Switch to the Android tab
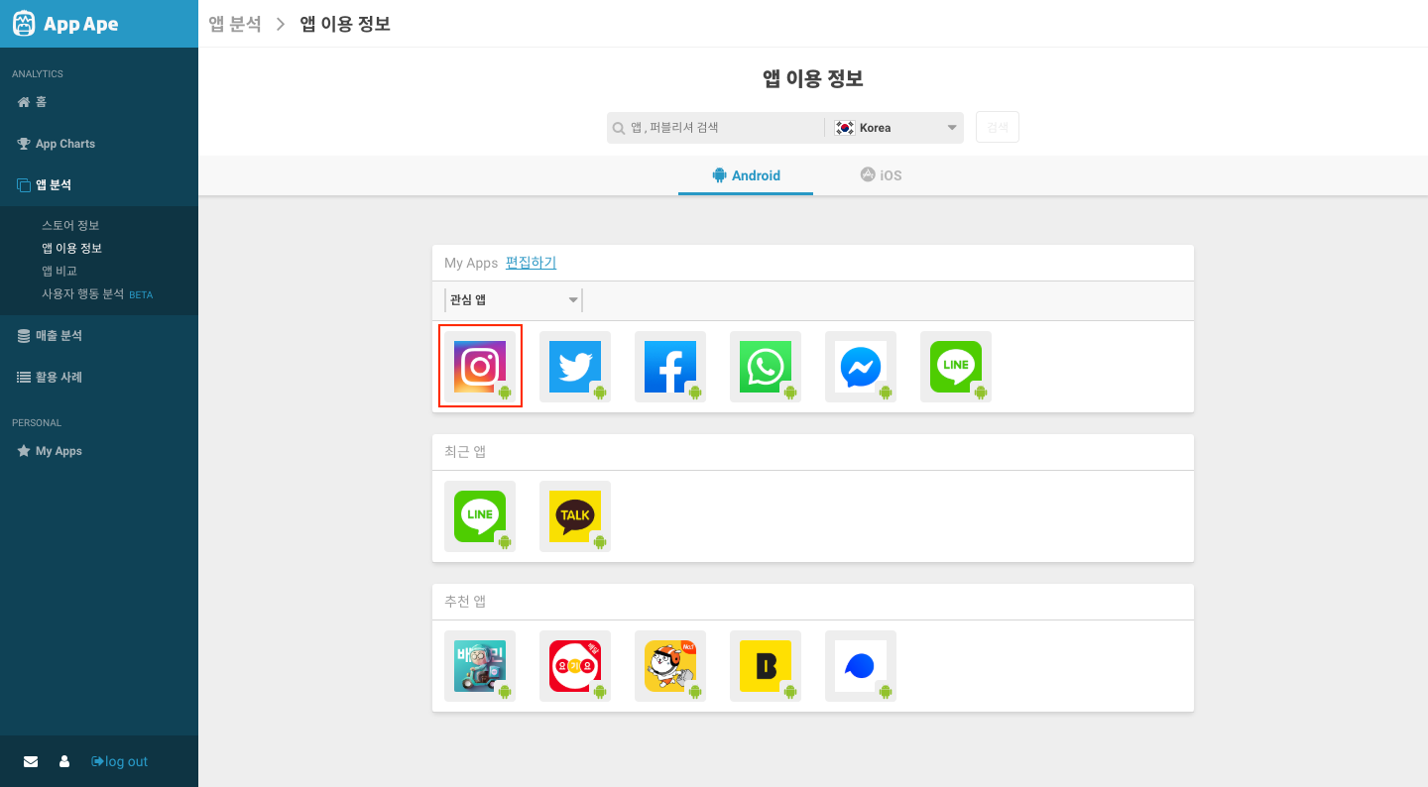 click(746, 175)
